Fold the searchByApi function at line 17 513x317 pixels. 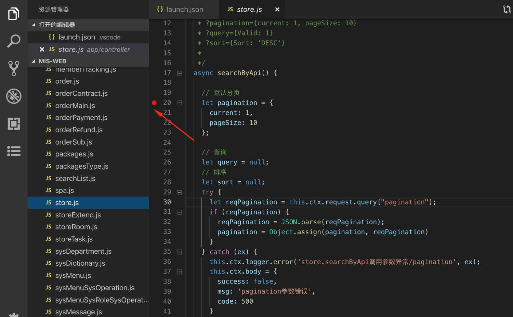point(179,73)
